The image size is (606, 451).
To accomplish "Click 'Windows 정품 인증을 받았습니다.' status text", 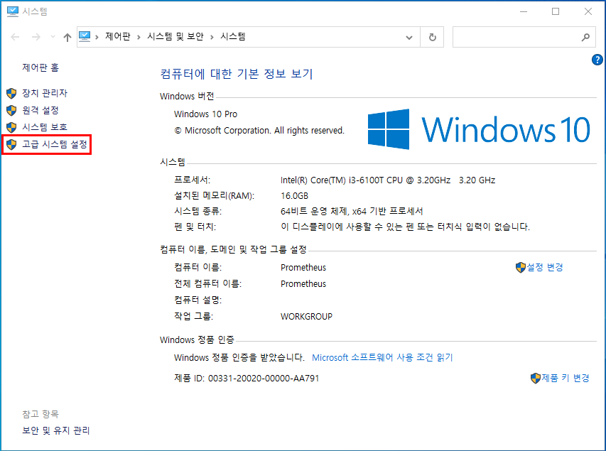I will pyautogui.click(x=239, y=357).
